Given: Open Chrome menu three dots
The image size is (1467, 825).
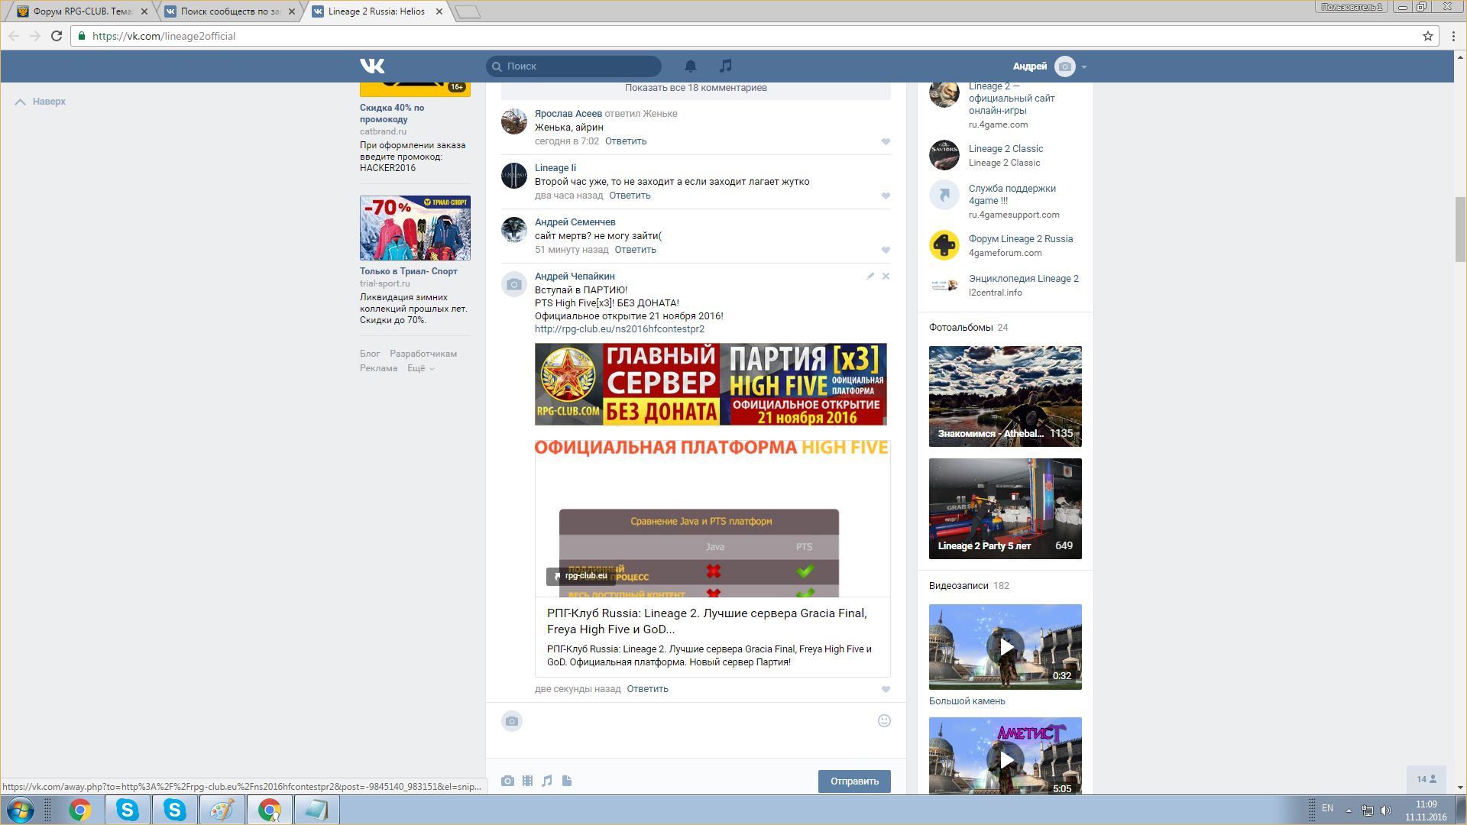Looking at the screenshot, I should coord(1453,36).
